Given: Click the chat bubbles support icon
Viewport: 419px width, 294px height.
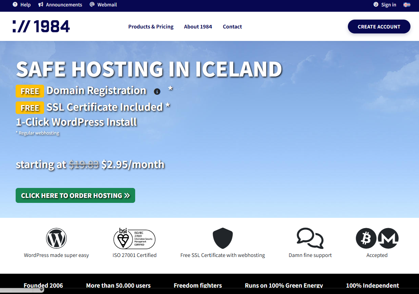Looking at the screenshot, I should pyautogui.click(x=310, y=238).
